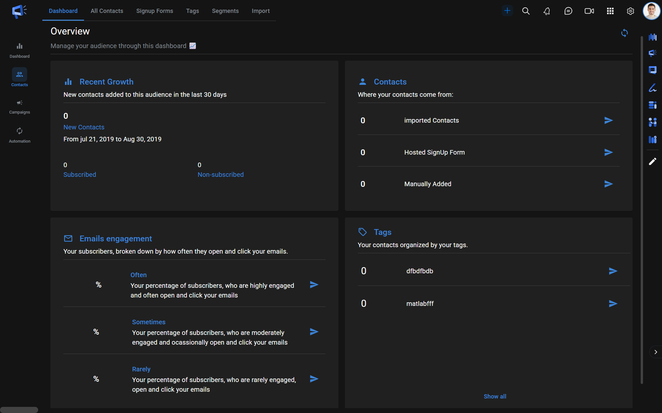The image size is (662, 413).
Task: Click the refresh overview icon
Action: (624, 33)
